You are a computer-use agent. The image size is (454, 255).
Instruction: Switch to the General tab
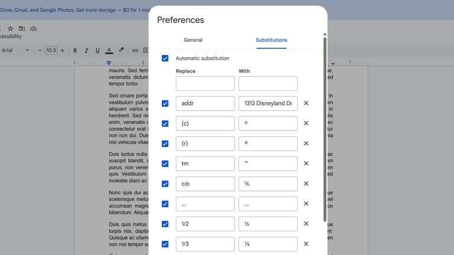(193, 40)
